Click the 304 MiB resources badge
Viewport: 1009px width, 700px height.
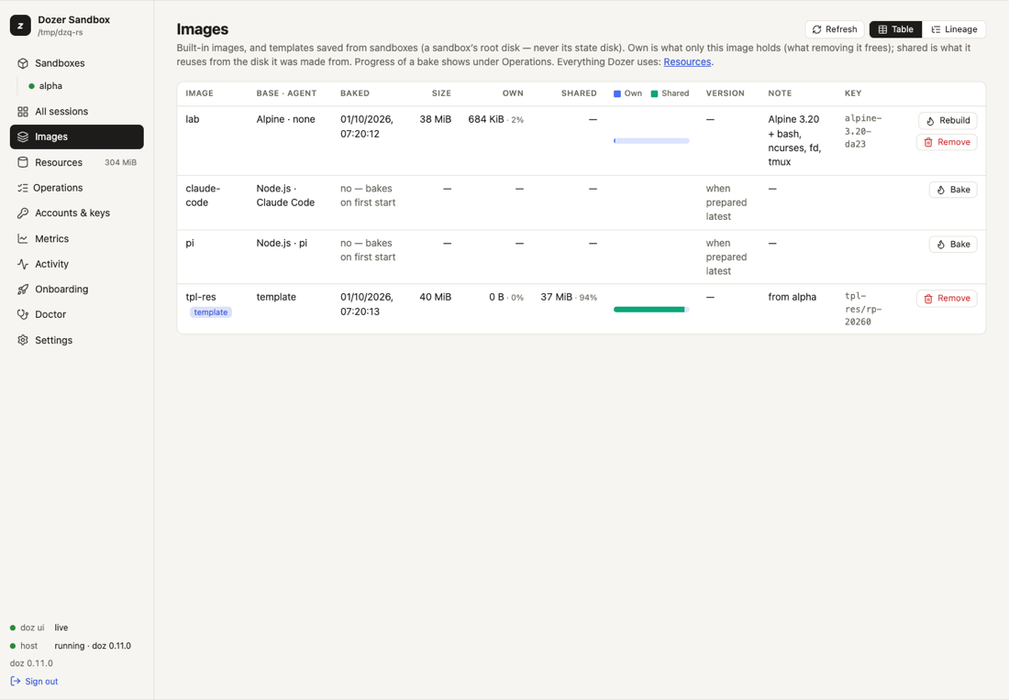(120, 162)
